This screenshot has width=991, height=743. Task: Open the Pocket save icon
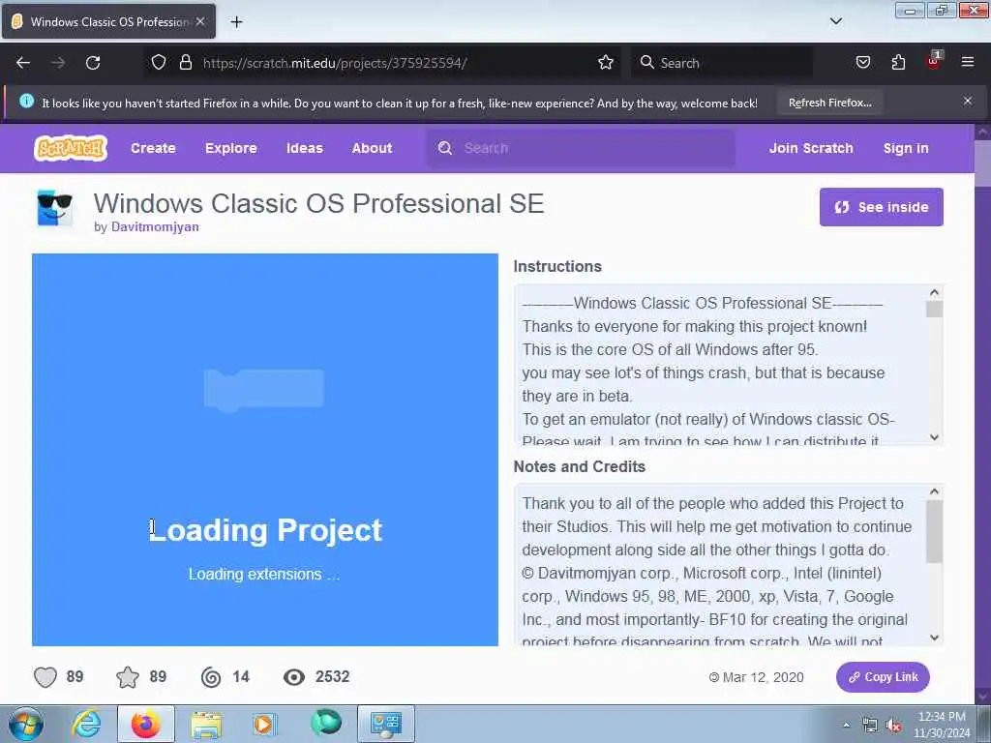pyautogui.click(x=862, y=63)
